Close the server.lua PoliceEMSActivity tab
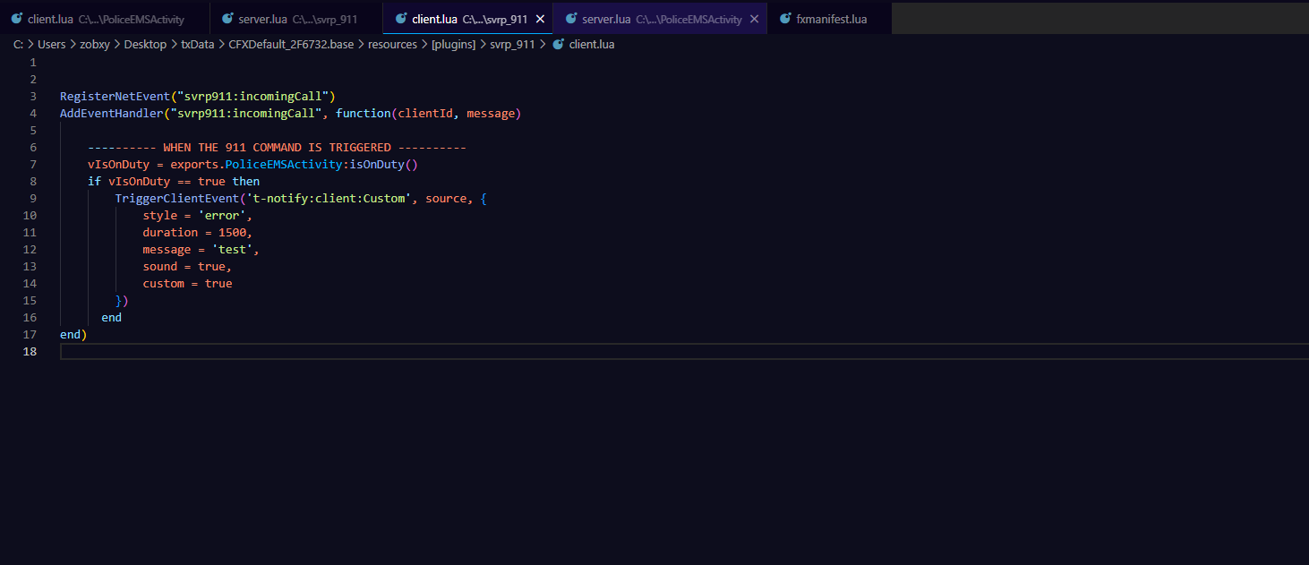 coord(754,19)
